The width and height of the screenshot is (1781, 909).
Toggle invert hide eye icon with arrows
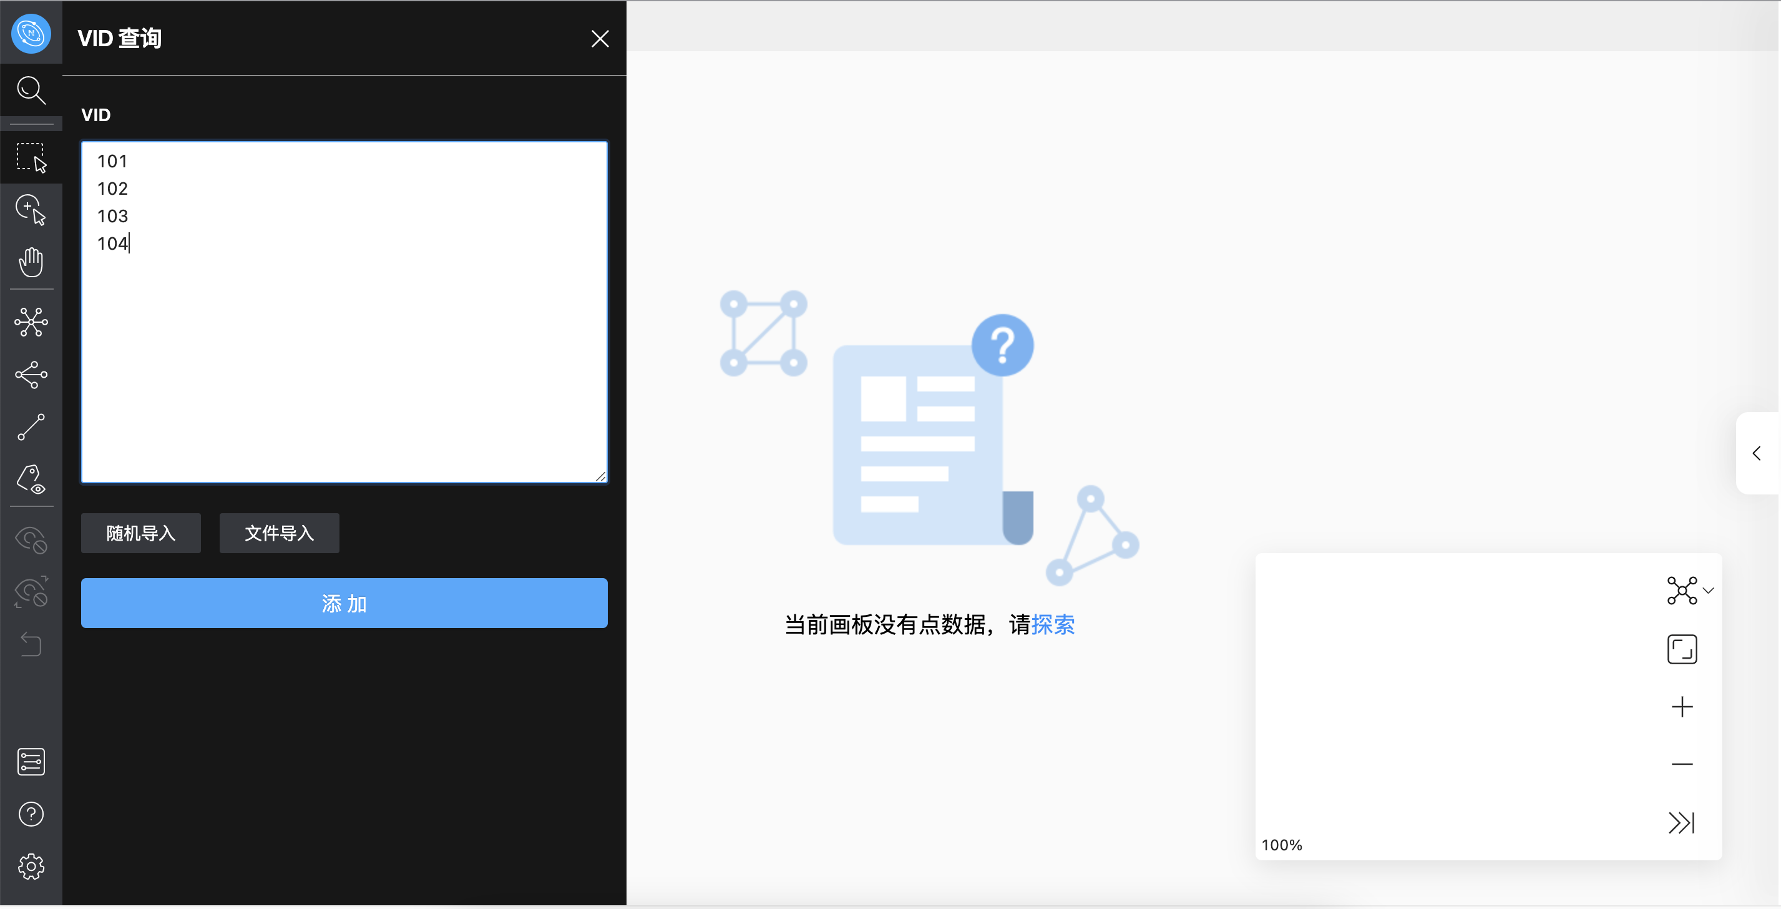click(31, 591)
